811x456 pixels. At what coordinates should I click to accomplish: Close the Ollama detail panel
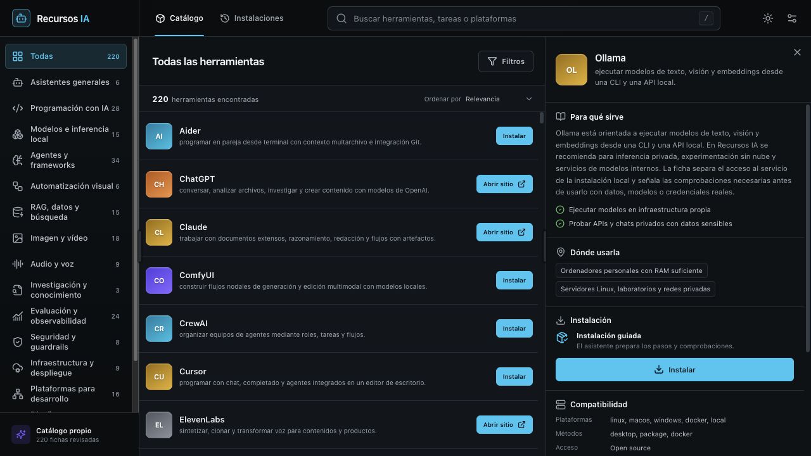(x=797, y=53)
